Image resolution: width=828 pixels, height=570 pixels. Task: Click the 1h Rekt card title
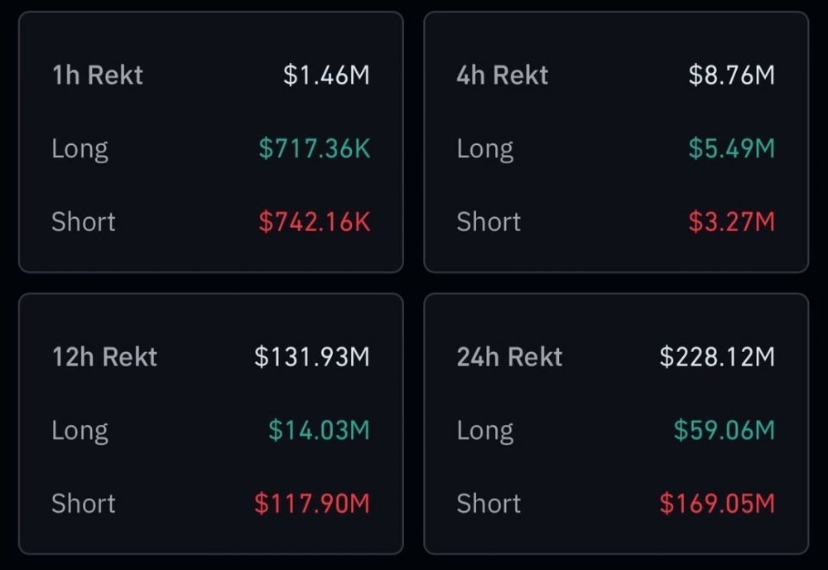(97, 75)
